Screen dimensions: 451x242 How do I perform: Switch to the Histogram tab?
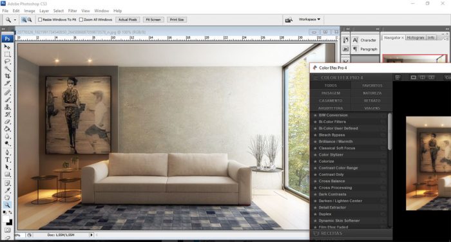(x=416, y=37)
